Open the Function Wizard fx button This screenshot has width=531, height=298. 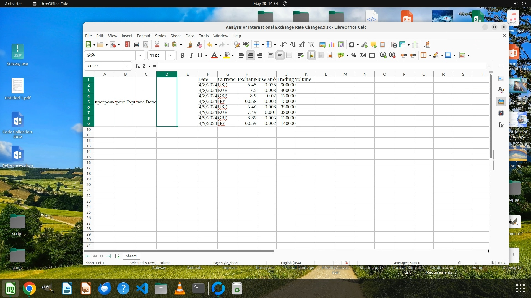[x=137, y=66]
